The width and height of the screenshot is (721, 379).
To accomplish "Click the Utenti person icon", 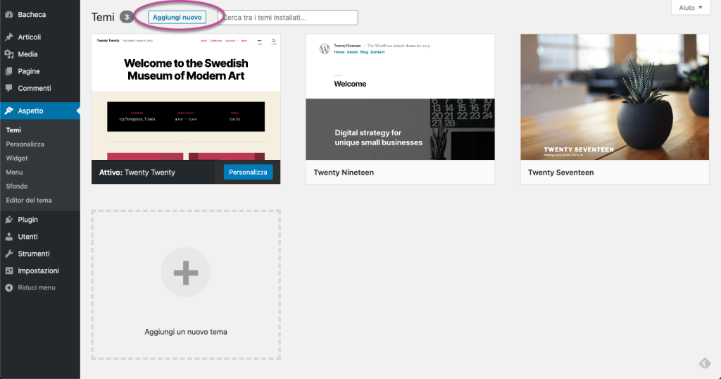I will pyautogui.click(x=8, y=237).
